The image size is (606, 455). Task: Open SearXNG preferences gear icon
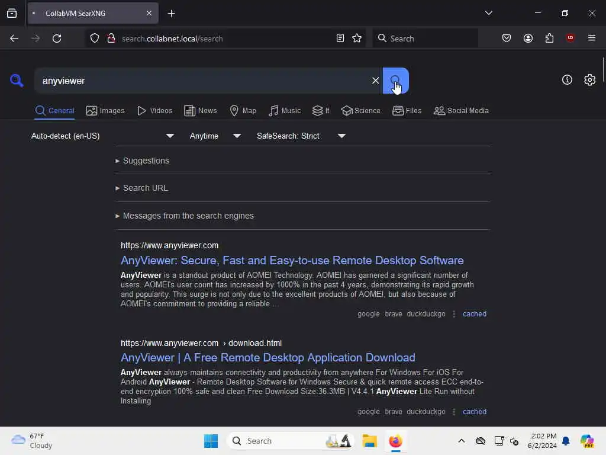[x=589, y=80]
